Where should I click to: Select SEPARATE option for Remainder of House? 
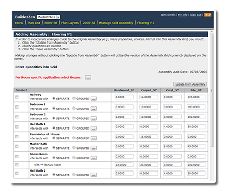[x=54, y=138]
